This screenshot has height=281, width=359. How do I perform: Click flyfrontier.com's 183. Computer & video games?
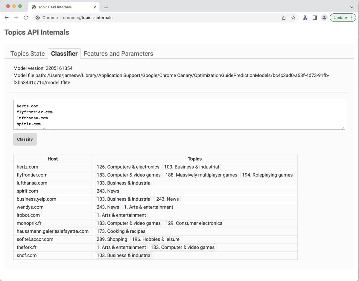coord(129,175)
